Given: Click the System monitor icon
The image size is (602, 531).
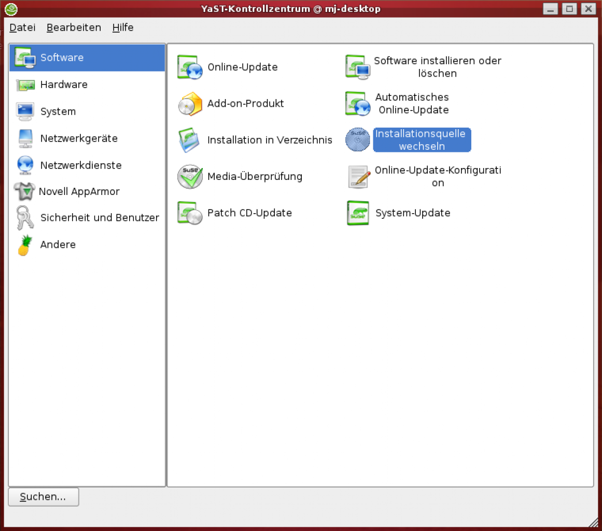Looking at the screenshot, I should (25, 111).
